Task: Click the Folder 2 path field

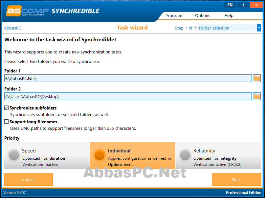Action: [128, 96]
